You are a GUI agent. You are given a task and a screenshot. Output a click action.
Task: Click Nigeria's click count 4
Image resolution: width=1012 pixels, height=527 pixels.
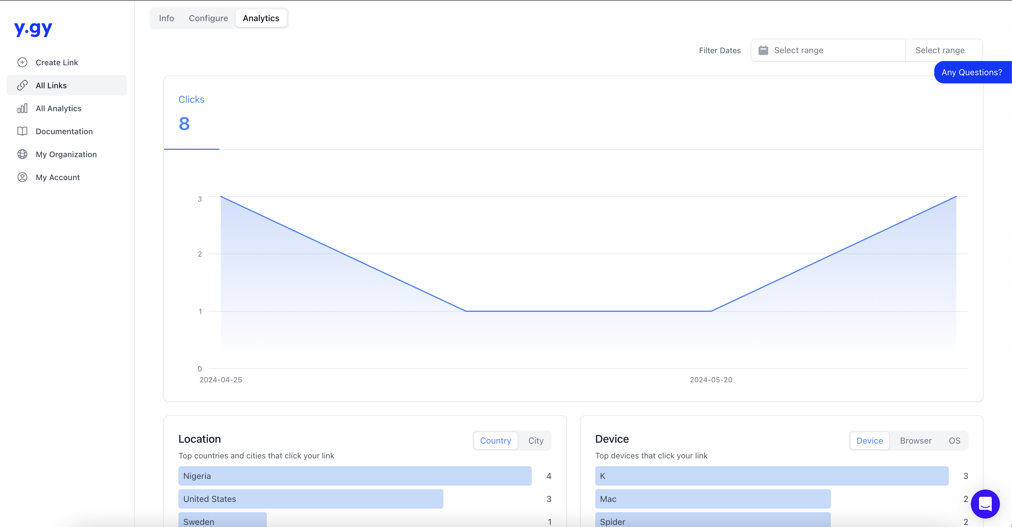[x=549, y=476]
